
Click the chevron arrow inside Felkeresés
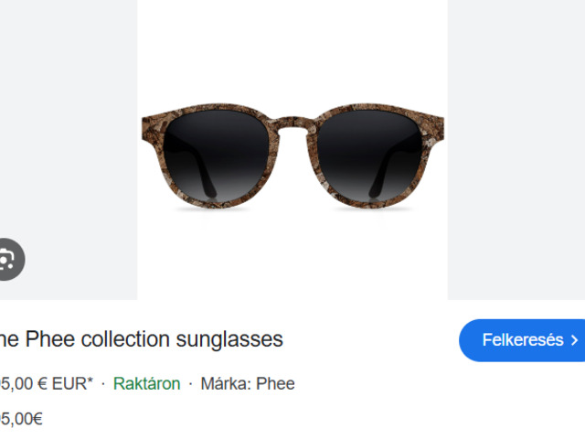[575, 340]
